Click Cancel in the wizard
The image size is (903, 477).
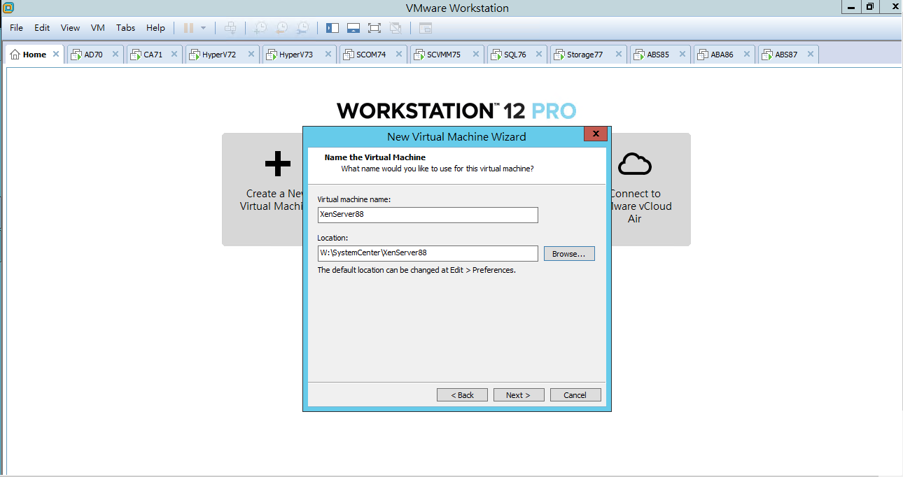[575, 395]
